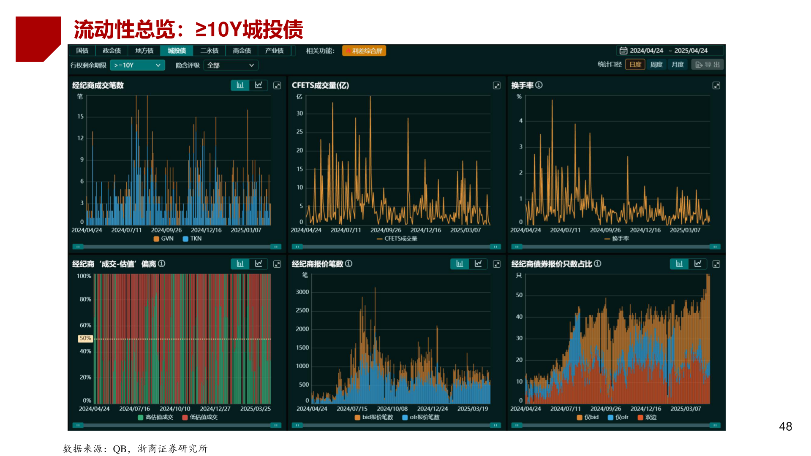Open the date range calendar icon

623,51
